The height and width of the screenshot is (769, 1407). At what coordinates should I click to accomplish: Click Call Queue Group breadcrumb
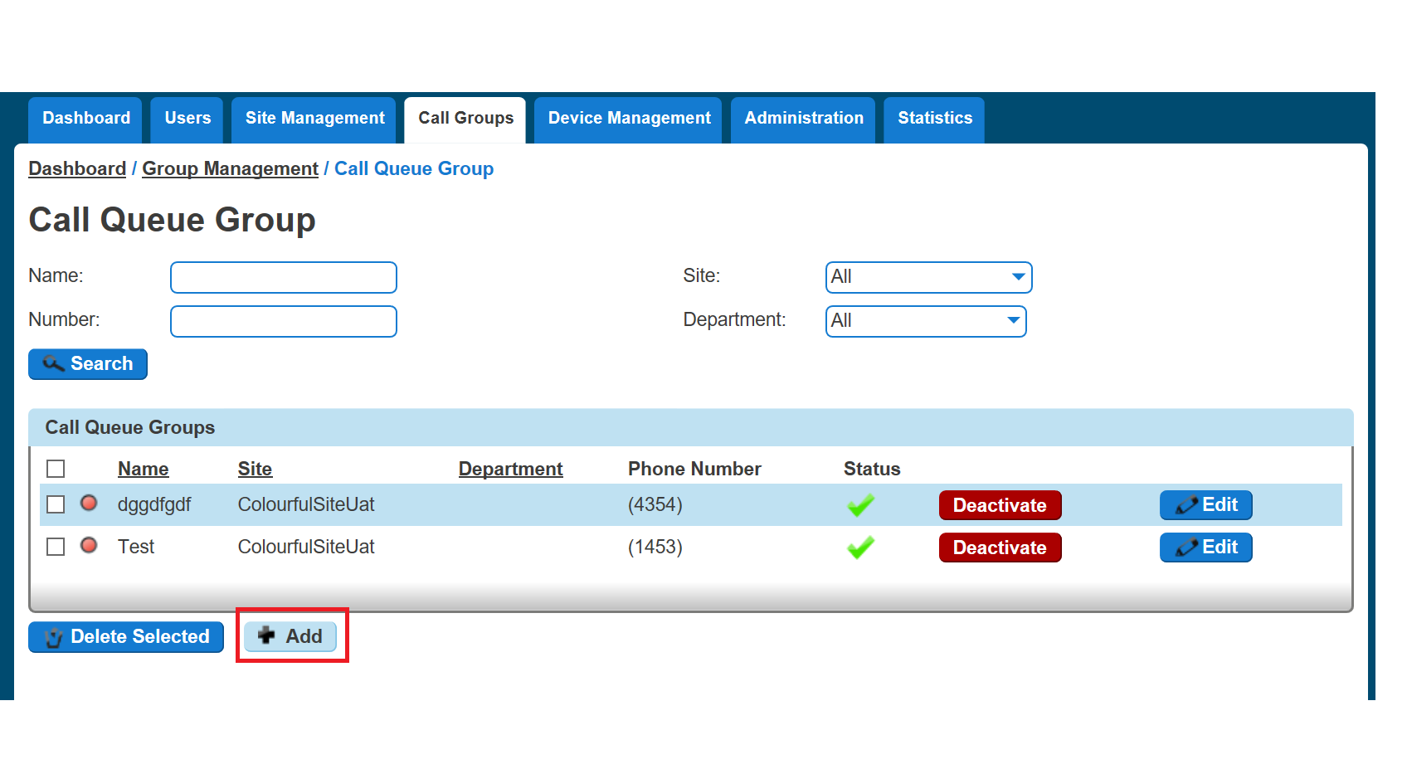[x=414, y=169]
